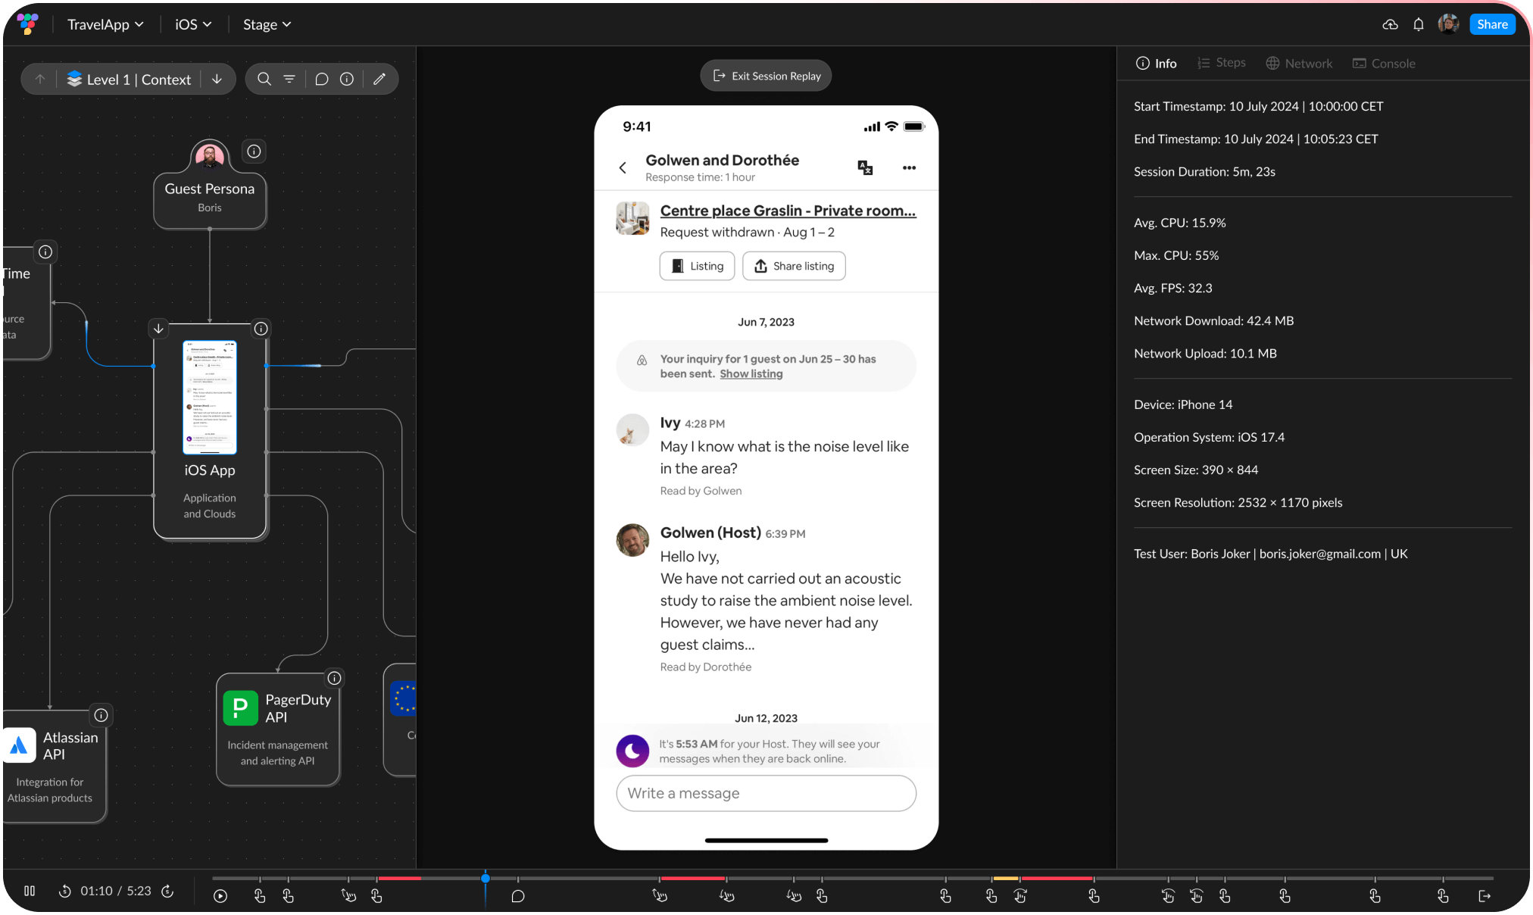This screenshot has height=915, width=1533.
Task: Expand the iOS platform dropdown
Action: [x=193, y=24]
